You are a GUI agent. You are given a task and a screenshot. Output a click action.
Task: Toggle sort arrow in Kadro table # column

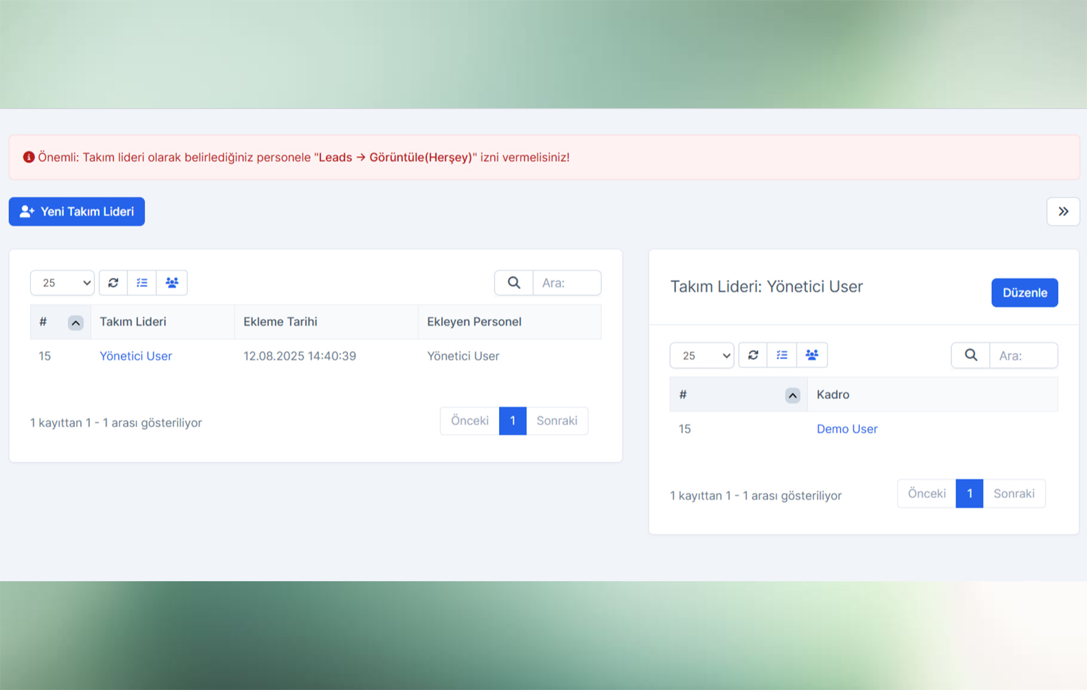coord(792,396)
